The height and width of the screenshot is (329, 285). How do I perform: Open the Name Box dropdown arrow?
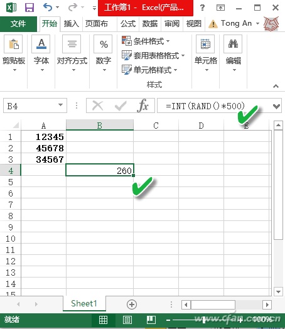pos(61,105)
